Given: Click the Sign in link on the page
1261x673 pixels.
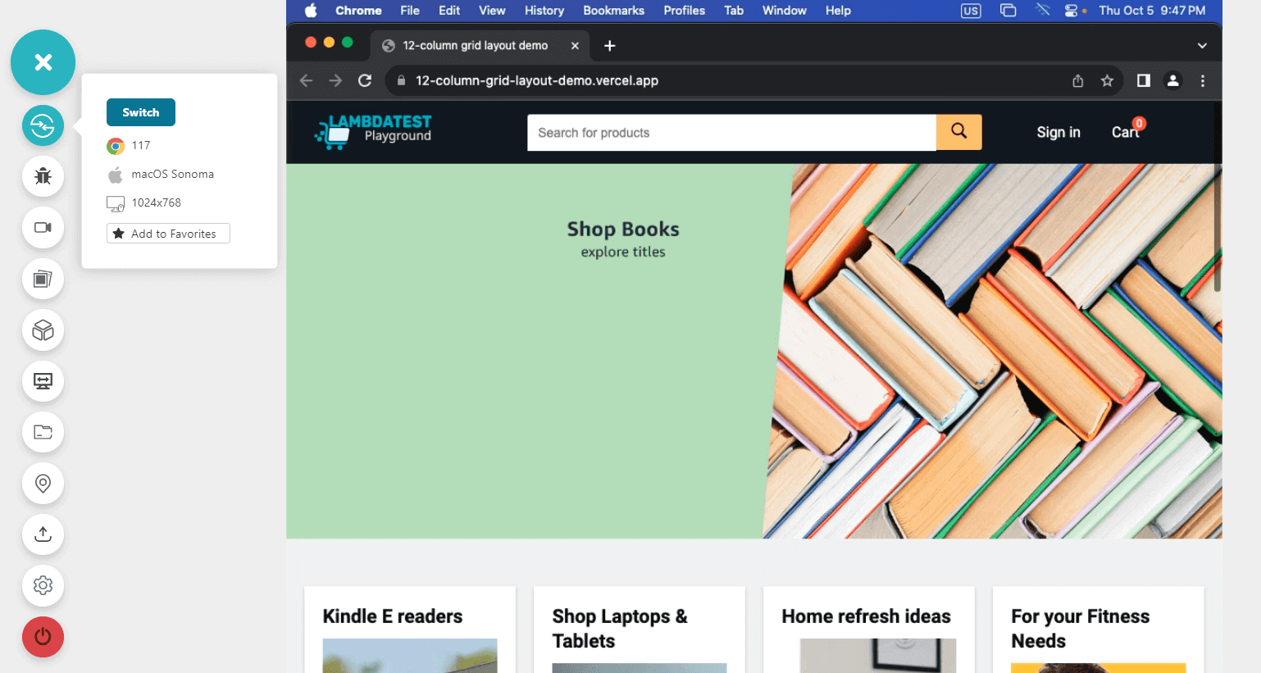Looking at the screenshot, I should [1058, 131].
